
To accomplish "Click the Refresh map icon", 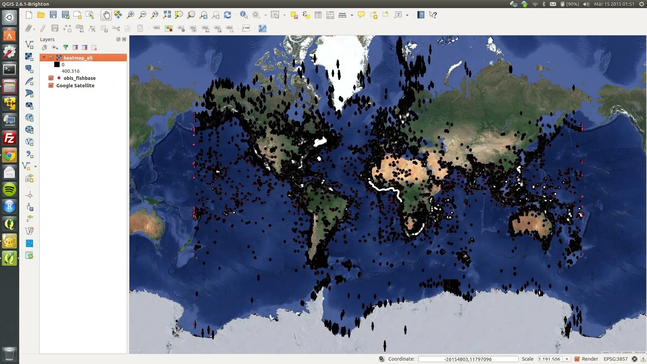I will tap(227, 15).
